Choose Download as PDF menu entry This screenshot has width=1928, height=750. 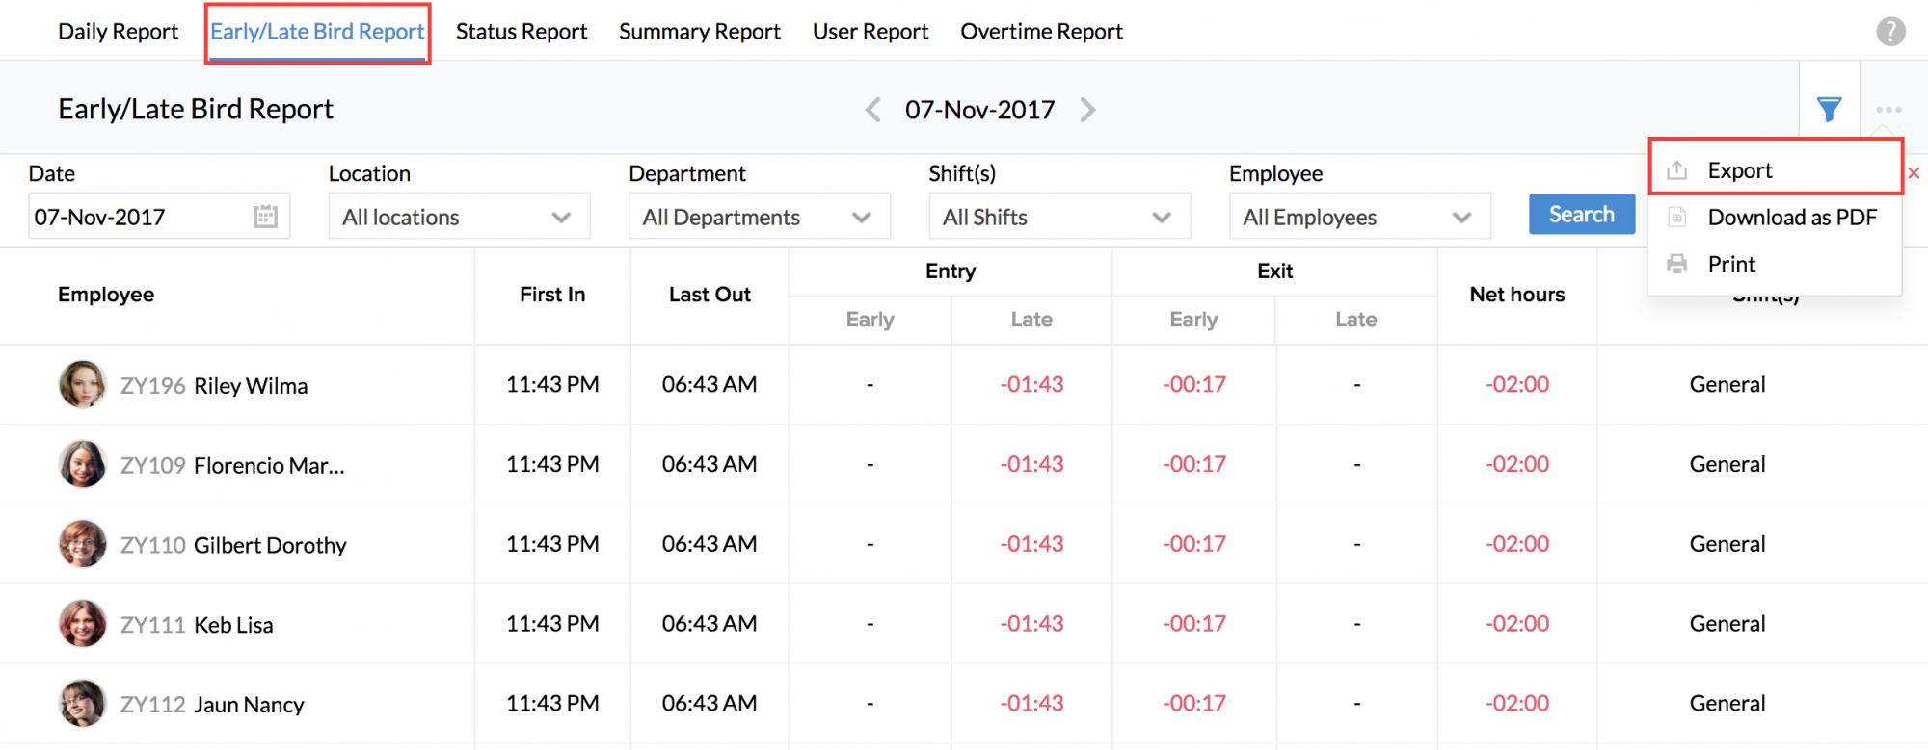[1791, 218]
